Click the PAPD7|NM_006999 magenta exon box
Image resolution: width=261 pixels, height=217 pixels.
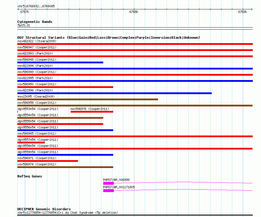(x=109, y=183)
